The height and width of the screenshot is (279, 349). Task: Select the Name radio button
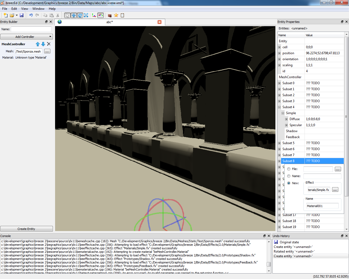289,176
